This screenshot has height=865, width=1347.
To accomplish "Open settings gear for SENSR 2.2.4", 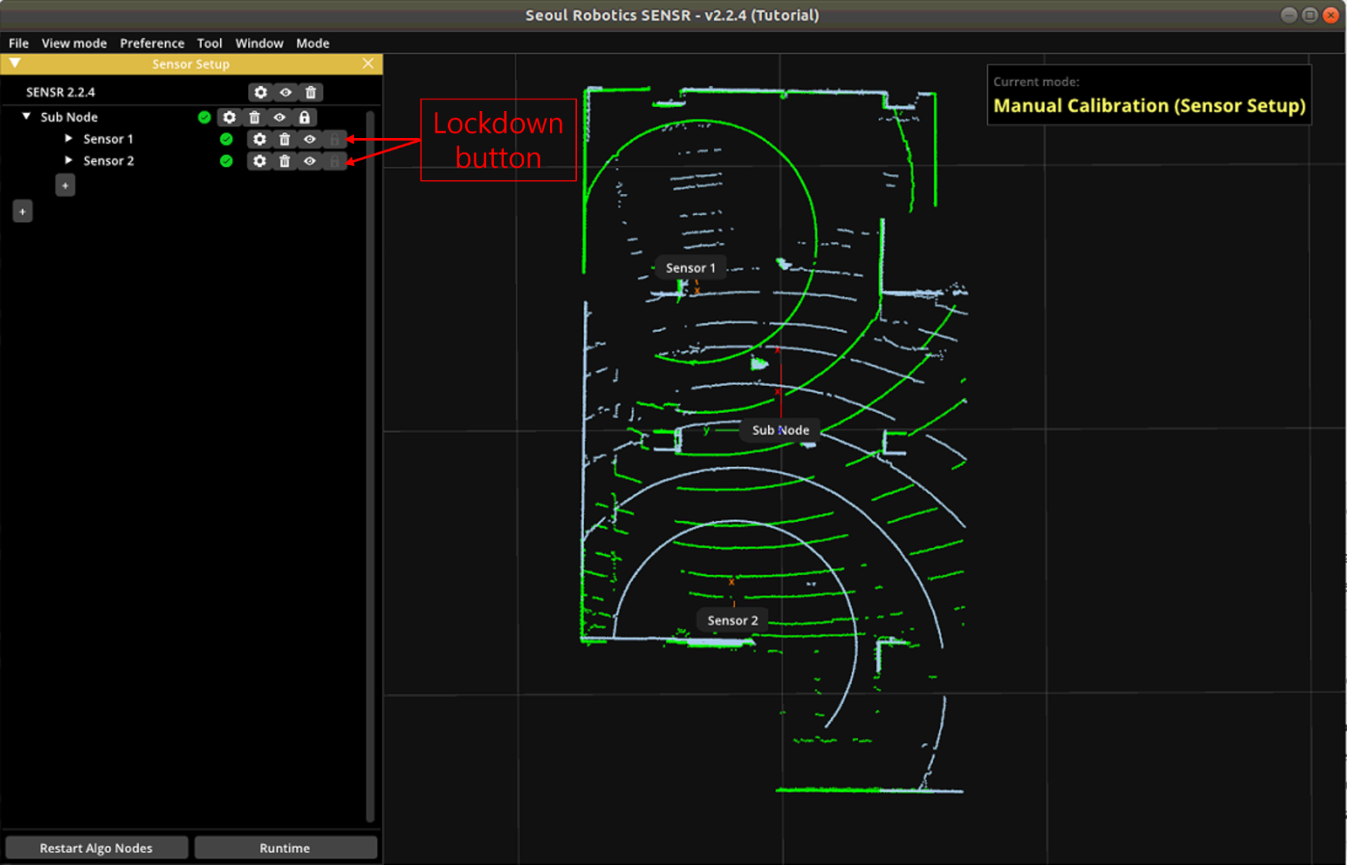I will point(260,92).
